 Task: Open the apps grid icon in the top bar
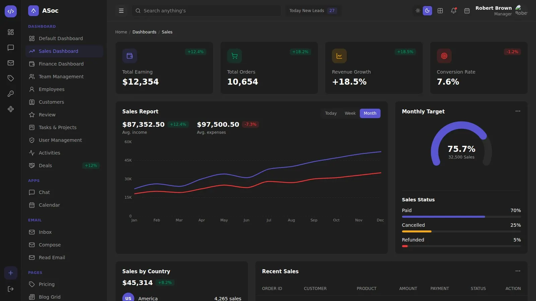[440, 11]
